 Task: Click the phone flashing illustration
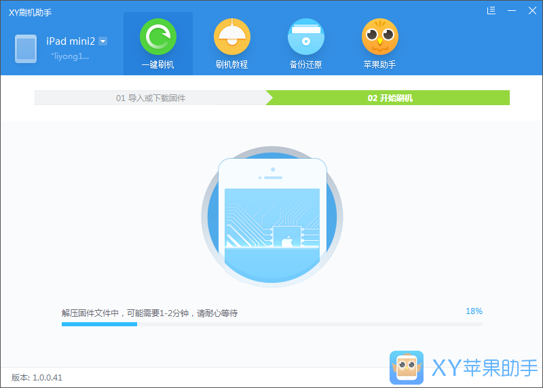(x=272, y=217)
